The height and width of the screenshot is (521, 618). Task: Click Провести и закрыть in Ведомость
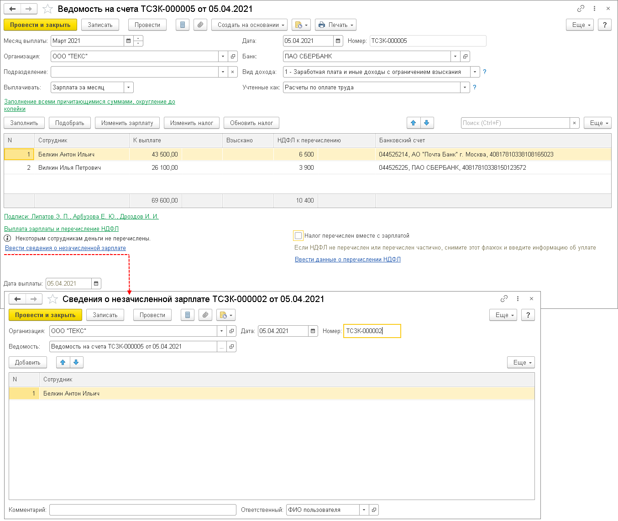[40, 25]
